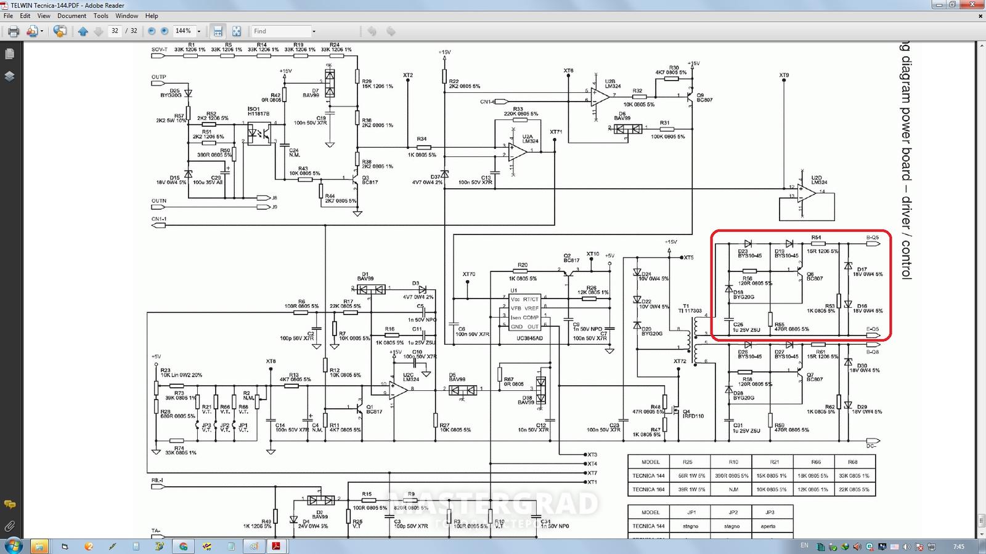The image size is (986, 554).
Task: Open the Document menu
Action: pos(72,16)
